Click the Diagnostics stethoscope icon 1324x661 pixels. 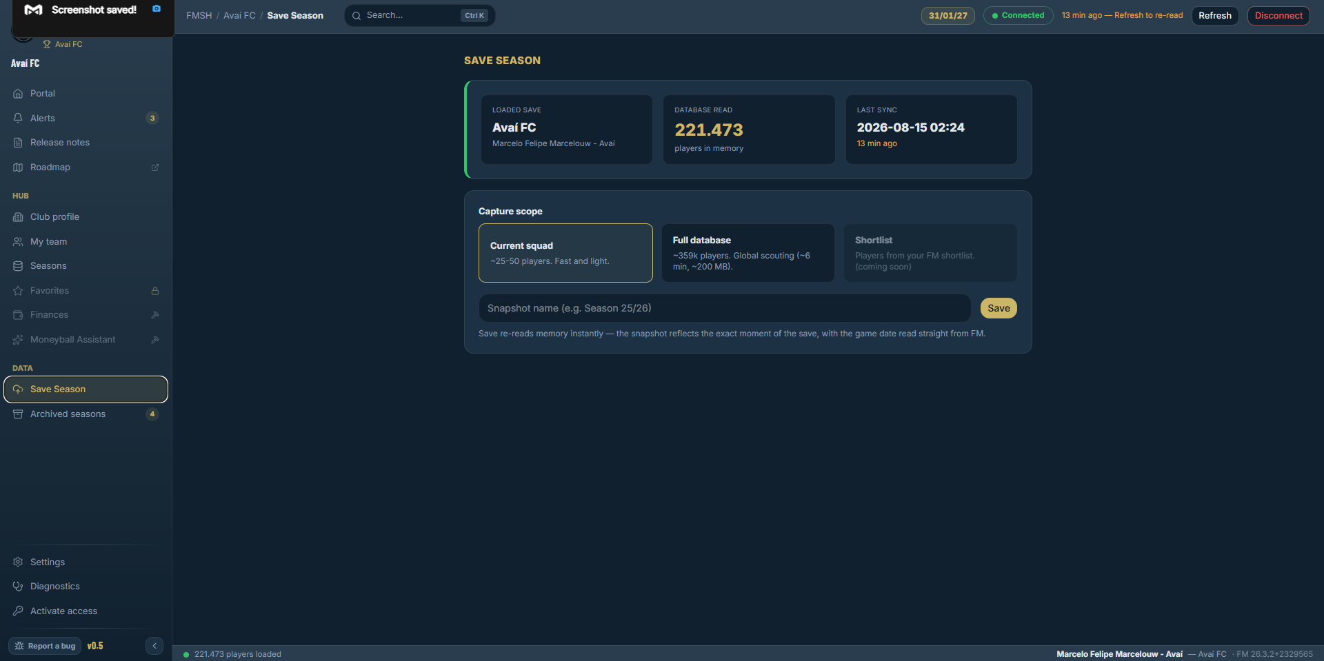pos(18,587)
